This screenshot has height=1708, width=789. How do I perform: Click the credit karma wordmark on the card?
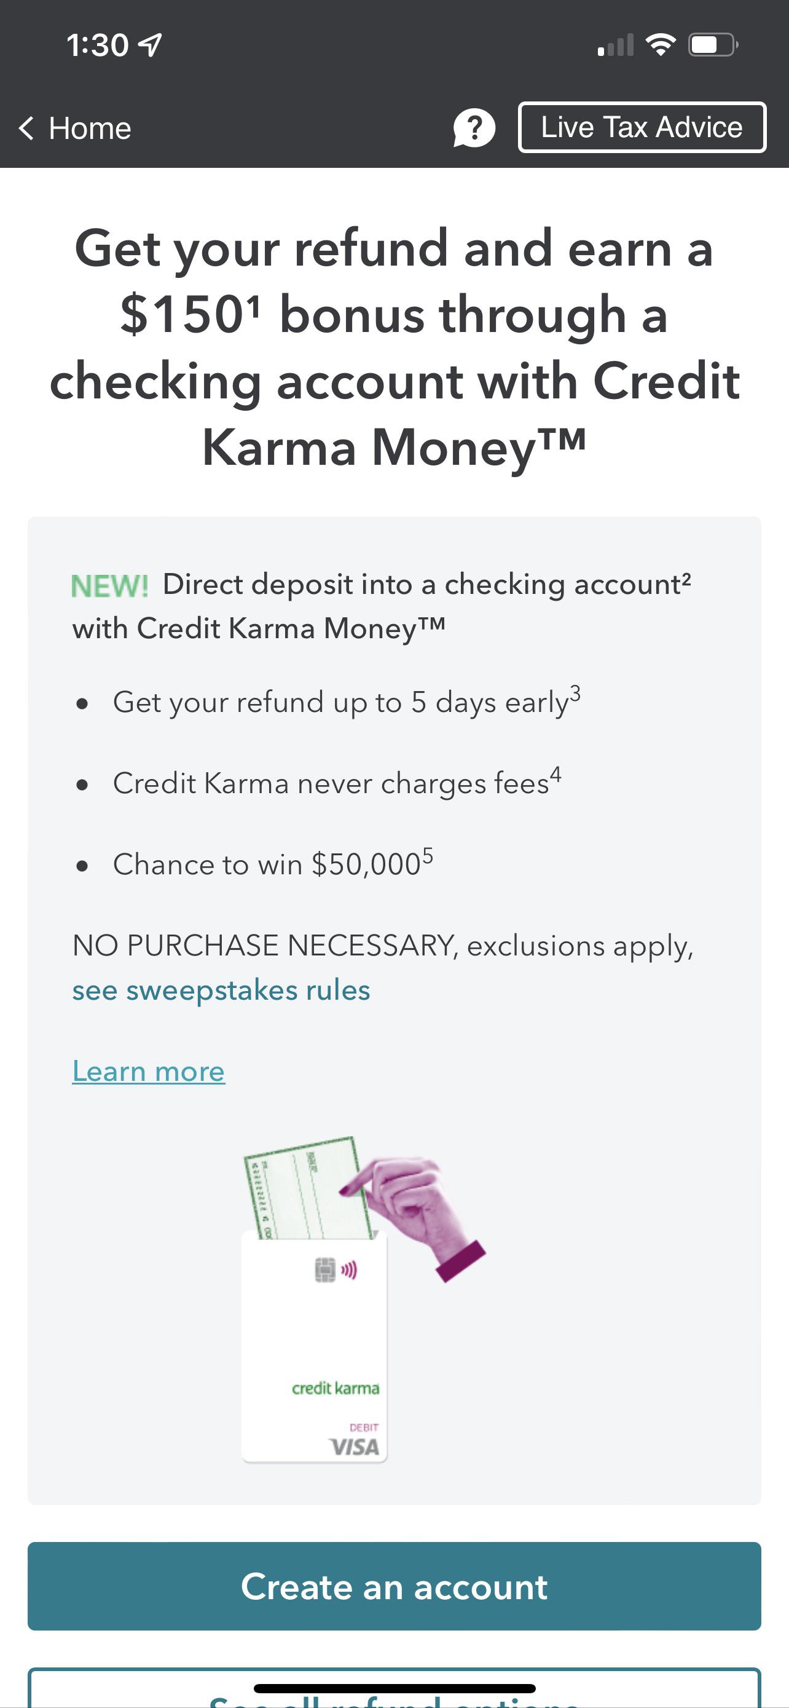click(x=336, y=1388)
